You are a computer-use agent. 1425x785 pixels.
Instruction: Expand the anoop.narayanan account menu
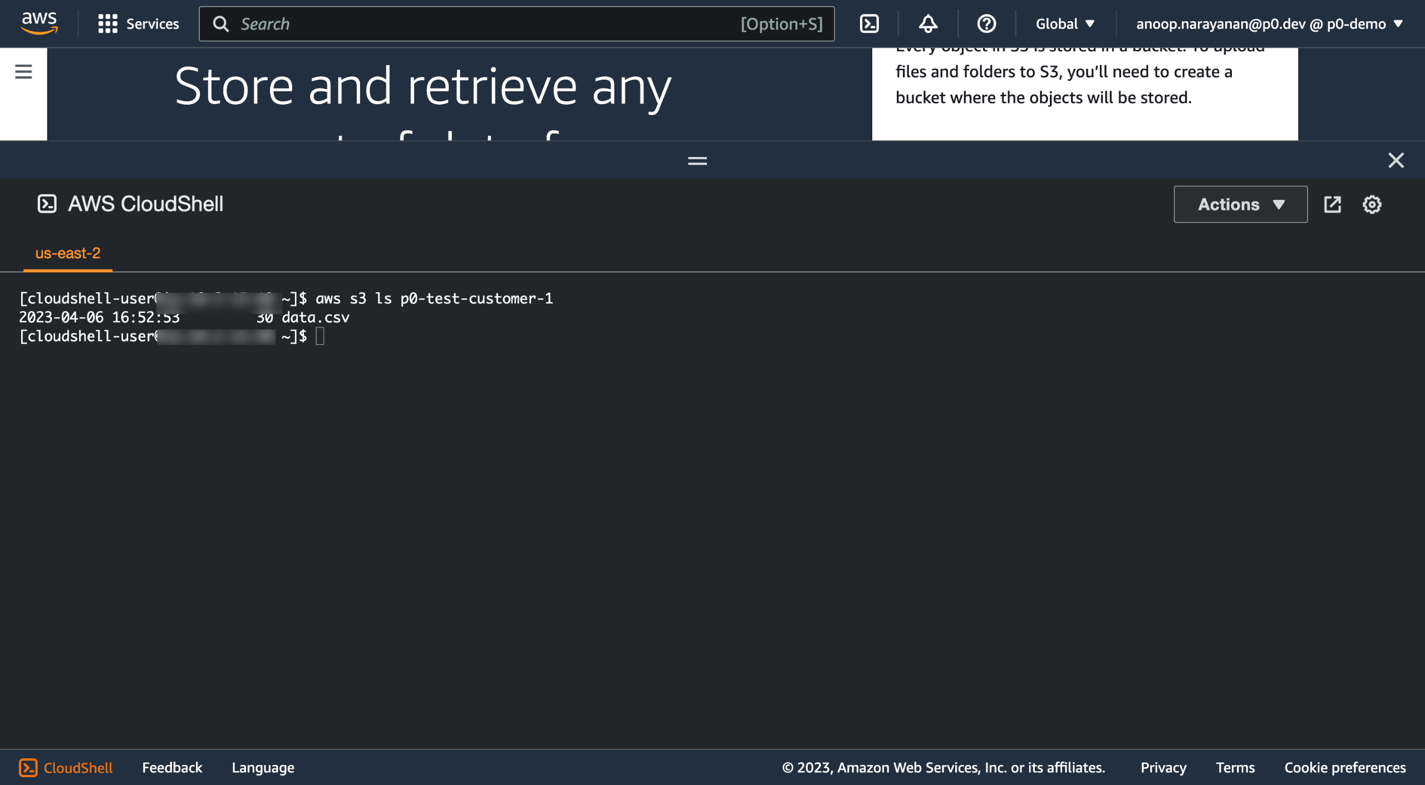tap(1269, 24)
